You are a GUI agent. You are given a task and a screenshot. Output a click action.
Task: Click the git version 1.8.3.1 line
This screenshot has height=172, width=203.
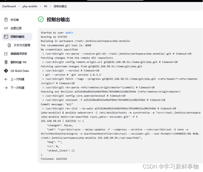pos(72,75)
